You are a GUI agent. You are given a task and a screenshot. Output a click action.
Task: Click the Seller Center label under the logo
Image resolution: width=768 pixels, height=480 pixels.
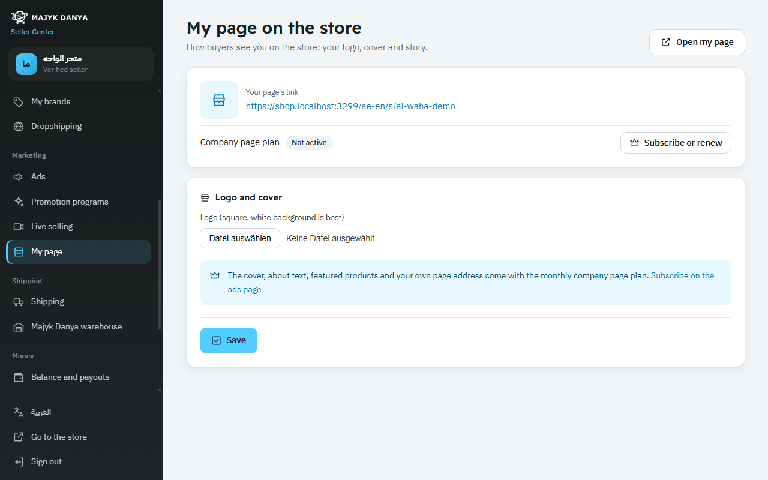(32, 32)
